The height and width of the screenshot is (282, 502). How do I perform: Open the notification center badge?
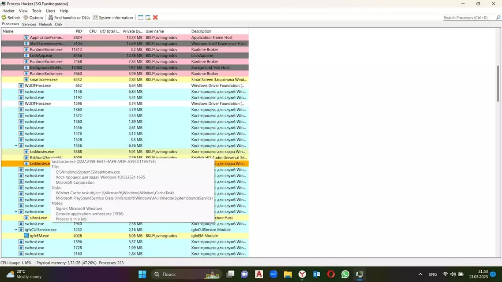coord(493,275)
